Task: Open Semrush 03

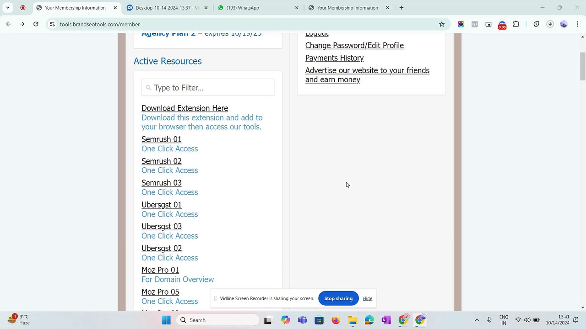Action: pos(162,183)
